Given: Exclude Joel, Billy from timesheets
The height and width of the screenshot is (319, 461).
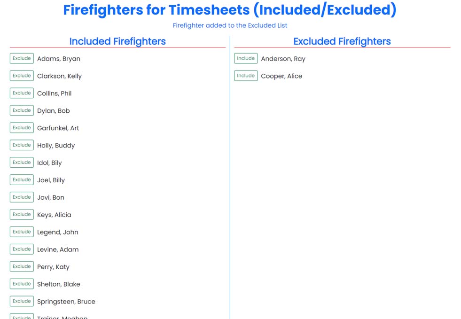Looking at the screenshot, I should [x=21, y=179].
